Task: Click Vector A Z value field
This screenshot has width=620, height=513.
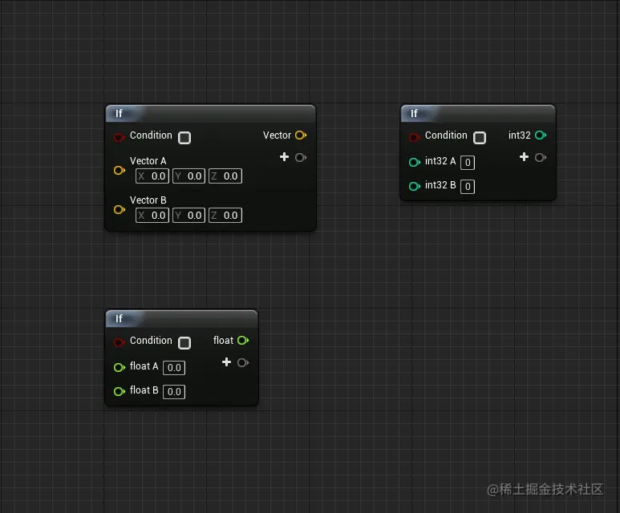Action: (225, 176)
